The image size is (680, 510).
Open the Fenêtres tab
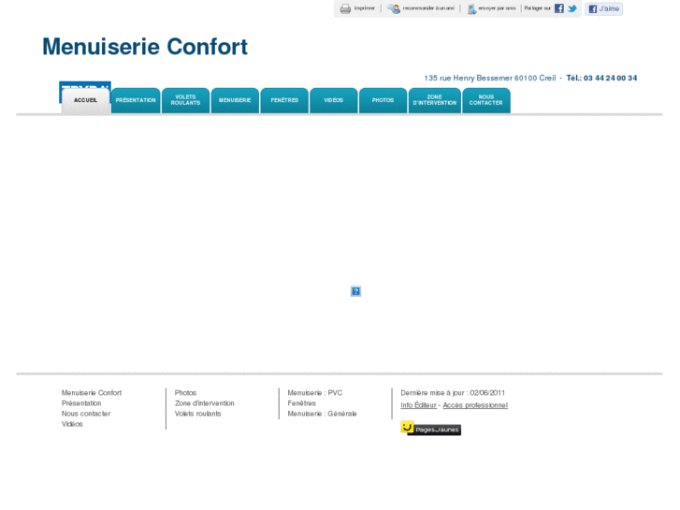click(x=284, y=100)
